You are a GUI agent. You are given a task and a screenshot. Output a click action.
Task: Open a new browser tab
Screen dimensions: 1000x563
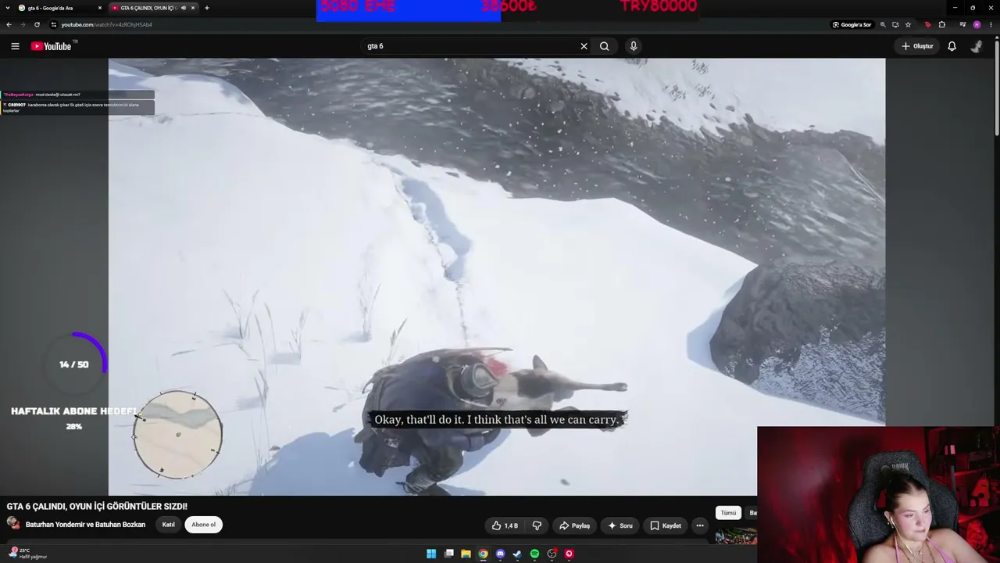coord(207,8)
